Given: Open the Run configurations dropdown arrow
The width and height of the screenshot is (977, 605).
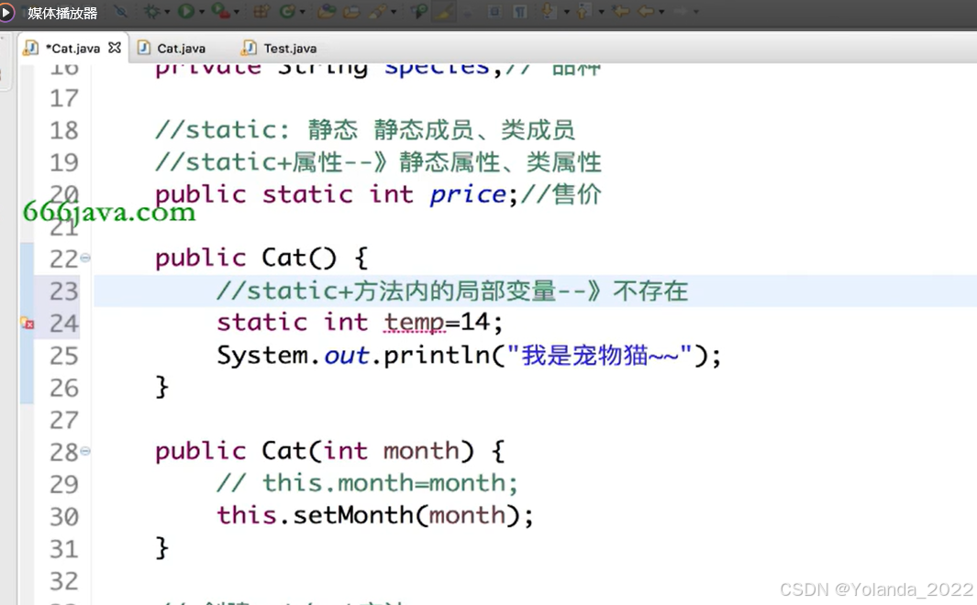Looking at the screenshot, I should [x=201, y=12].
